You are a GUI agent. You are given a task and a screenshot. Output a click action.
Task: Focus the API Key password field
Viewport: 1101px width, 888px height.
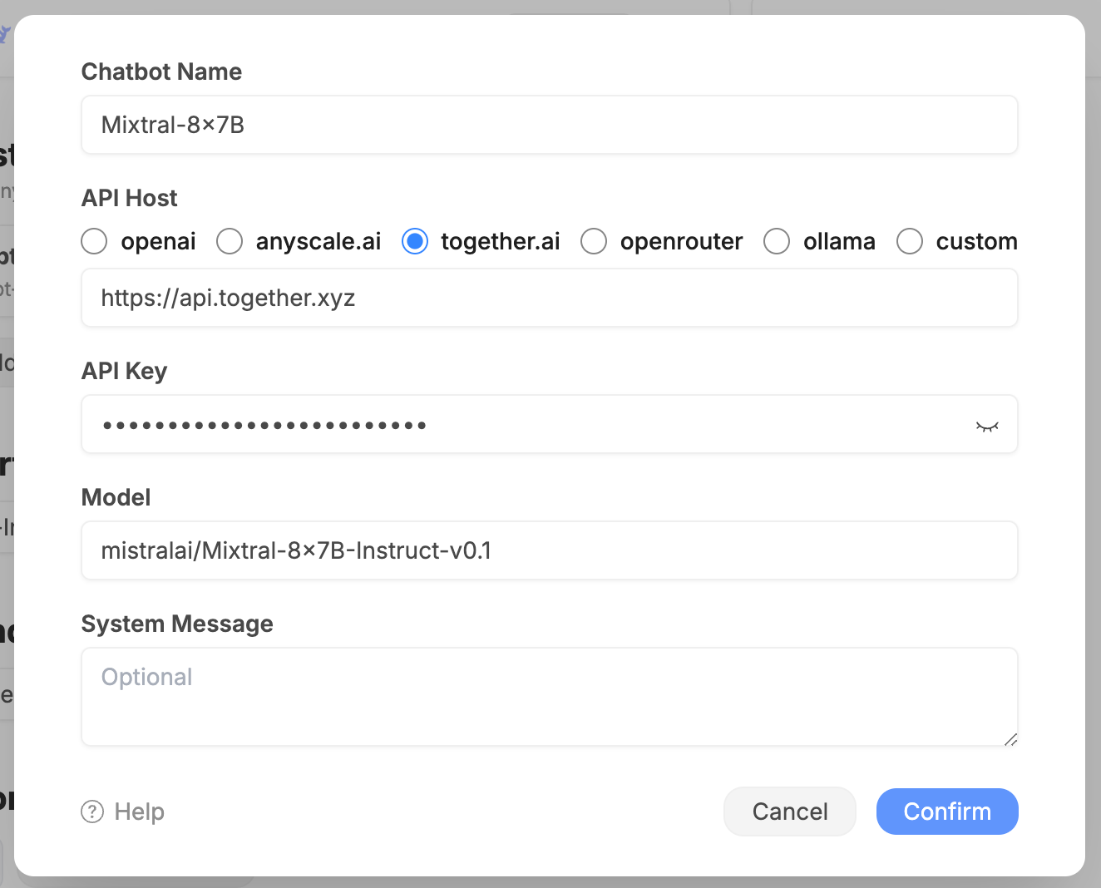click(550, 424)
